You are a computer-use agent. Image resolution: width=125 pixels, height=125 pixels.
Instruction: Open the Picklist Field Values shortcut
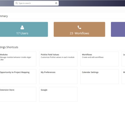click(x=58, y=59)
